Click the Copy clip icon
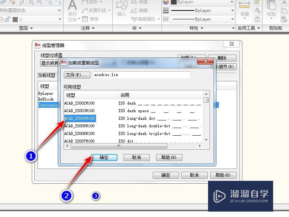This screenshot has height=217, width=289. click(284, 10)
